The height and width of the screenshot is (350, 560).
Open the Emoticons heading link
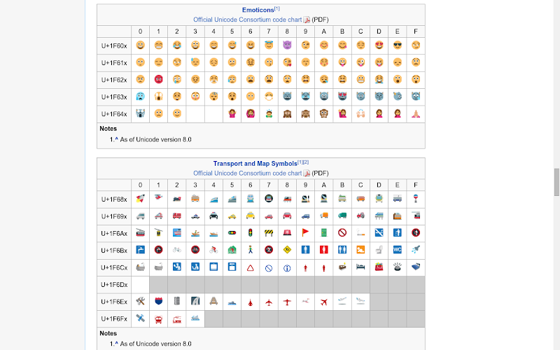pyautogui.click(x=258, y=10)
